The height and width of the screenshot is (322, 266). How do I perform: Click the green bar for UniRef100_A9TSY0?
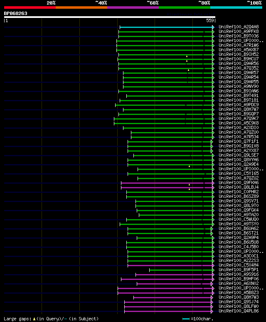coord(166,224)
